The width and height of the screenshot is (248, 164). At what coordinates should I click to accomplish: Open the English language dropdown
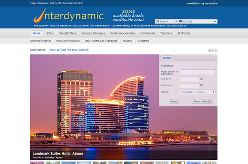pyautogui.click(x=167, y=21)
